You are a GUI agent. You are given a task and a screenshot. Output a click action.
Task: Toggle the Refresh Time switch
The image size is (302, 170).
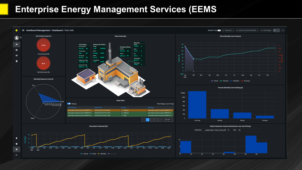pyautogui.click(x=219, y=30)
